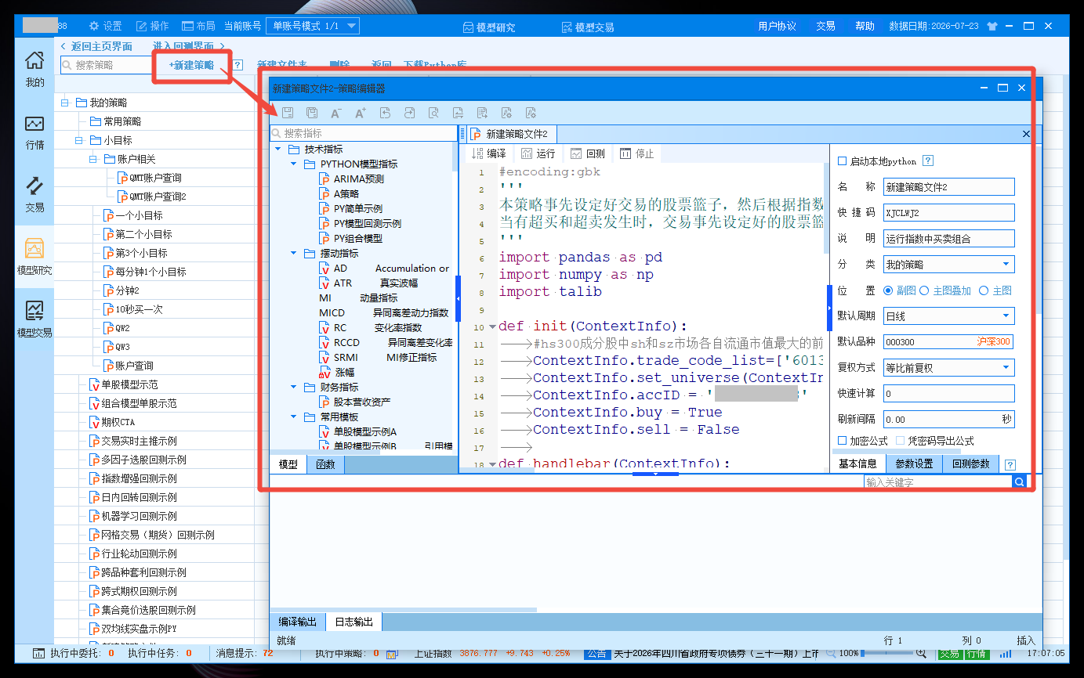1084x678 pixels.
Task: Open the 单账号模式 dropdown
Action: (312, 26)
